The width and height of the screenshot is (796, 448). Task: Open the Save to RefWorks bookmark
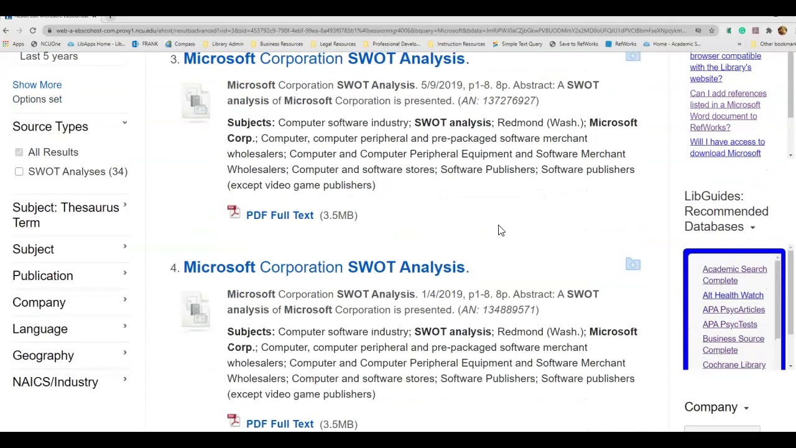[574, 44]
